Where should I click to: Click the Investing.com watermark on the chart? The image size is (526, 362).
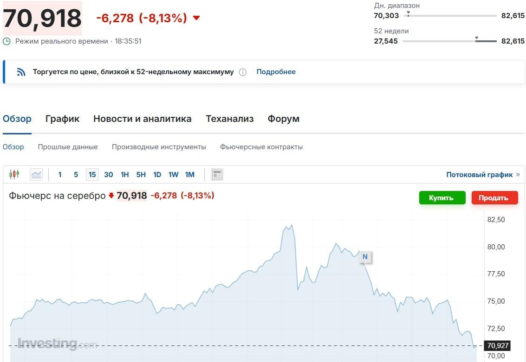point(53,344)
